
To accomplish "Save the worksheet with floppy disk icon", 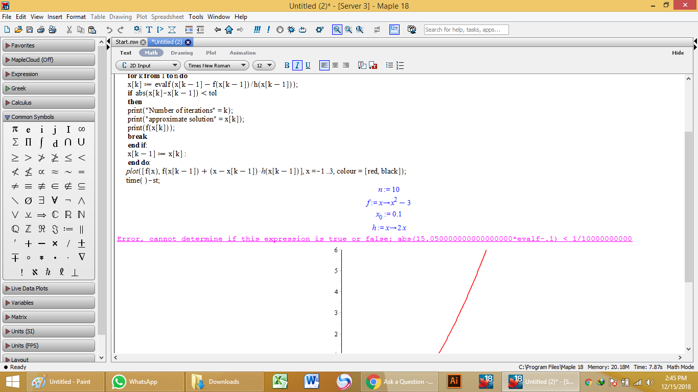I will point(30,30).
